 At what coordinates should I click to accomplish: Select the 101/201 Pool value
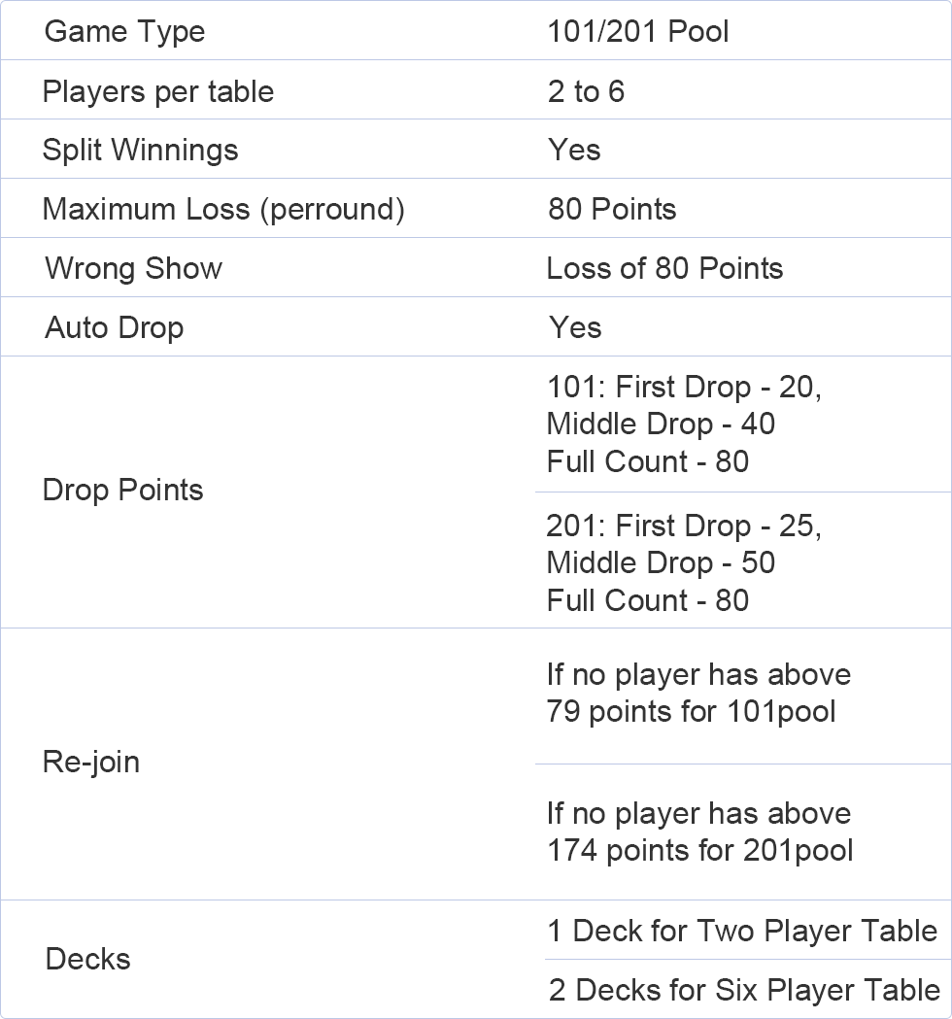637,32
